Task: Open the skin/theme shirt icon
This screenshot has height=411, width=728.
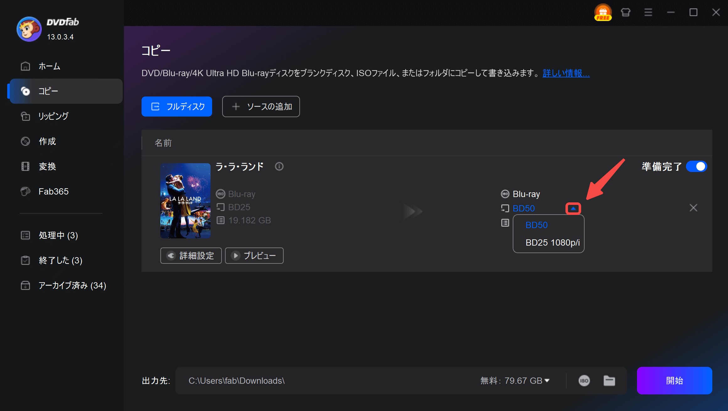Action: click(625, 13)
